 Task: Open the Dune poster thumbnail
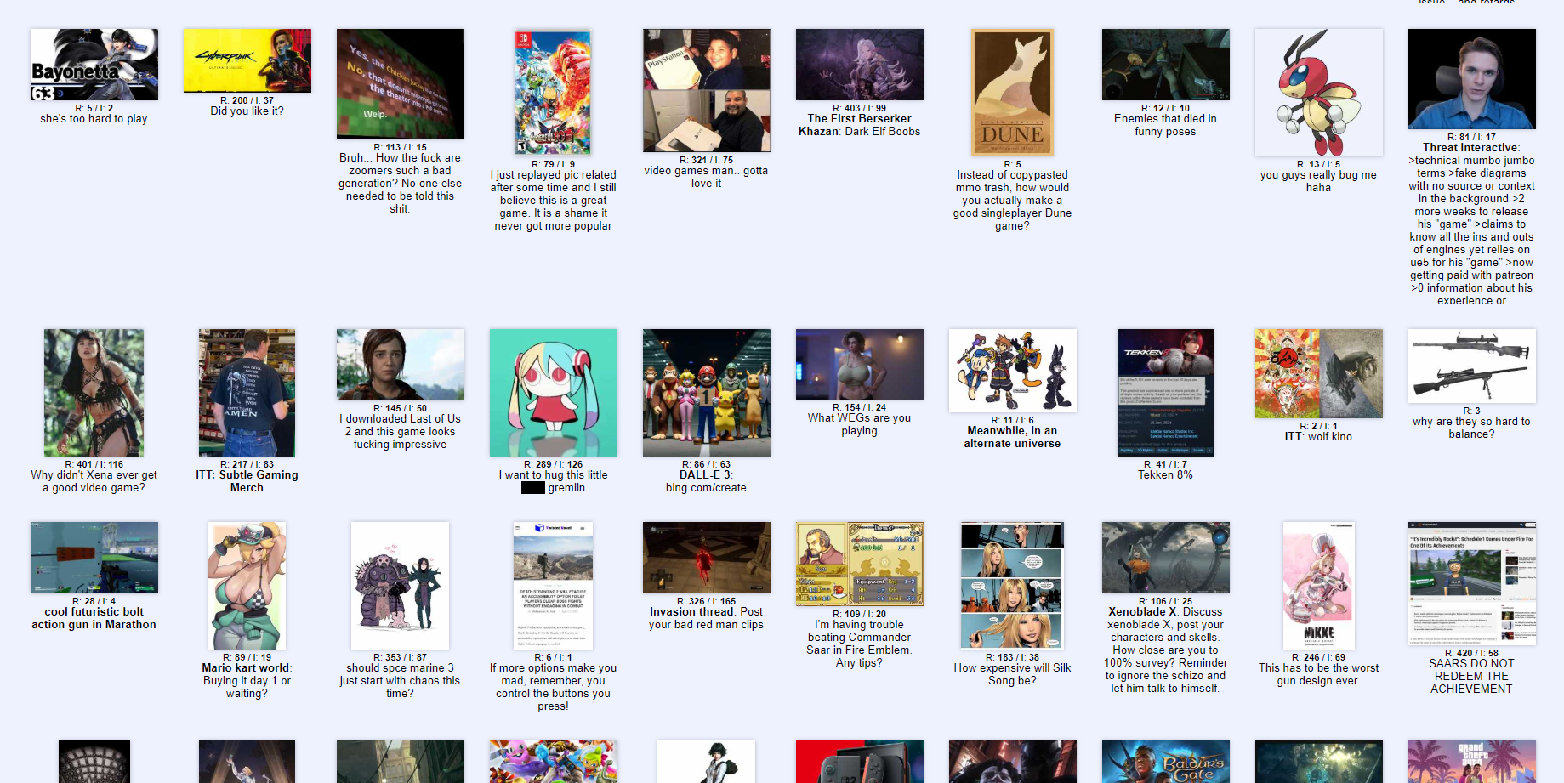tap(1012, 93)
